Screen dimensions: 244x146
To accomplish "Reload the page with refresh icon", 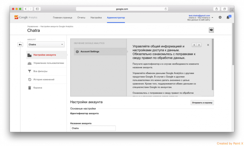I will coord(166,9).
